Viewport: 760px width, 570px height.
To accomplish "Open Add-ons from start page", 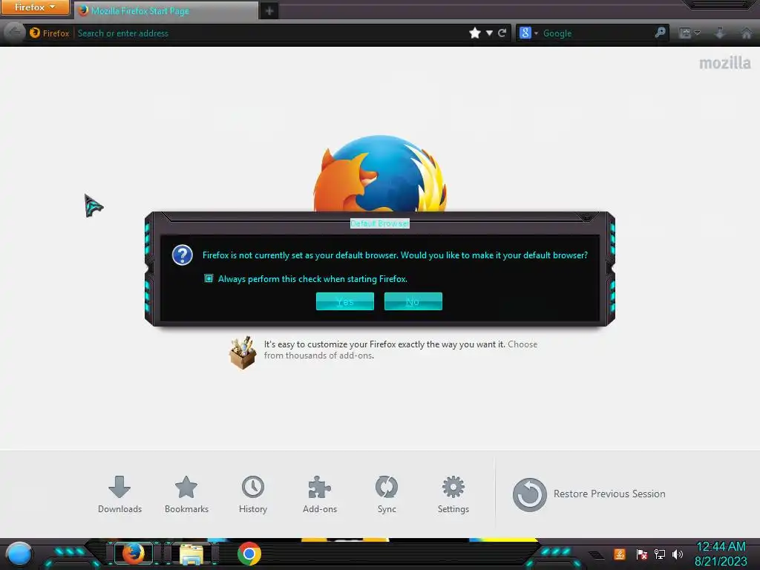I will [x=320, y=494].
